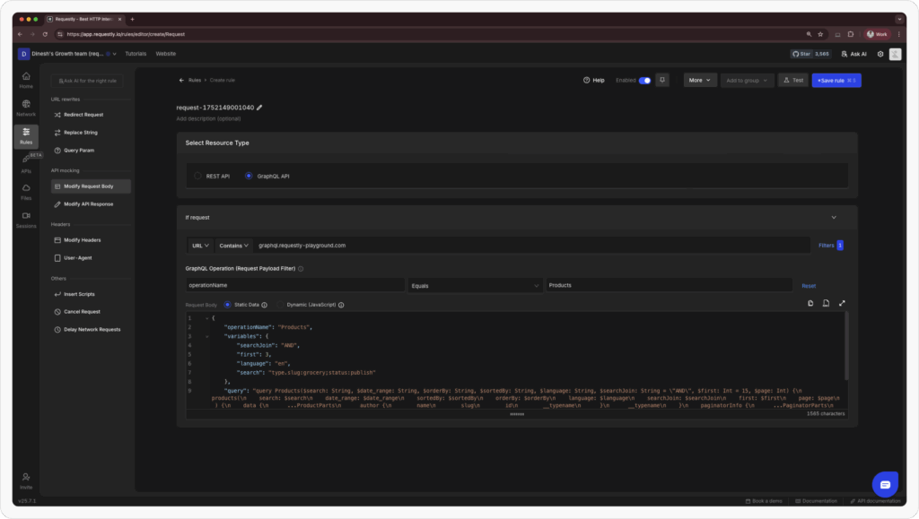919x519 pixels.
Task: Bookmark this page with star icon
Action: tap(820, 34)
